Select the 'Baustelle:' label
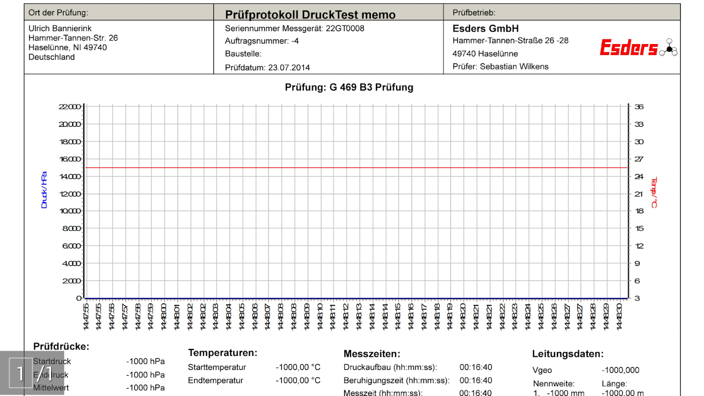Image resolution: width=704 pixels, height=396 pixels. click(243, 54)
